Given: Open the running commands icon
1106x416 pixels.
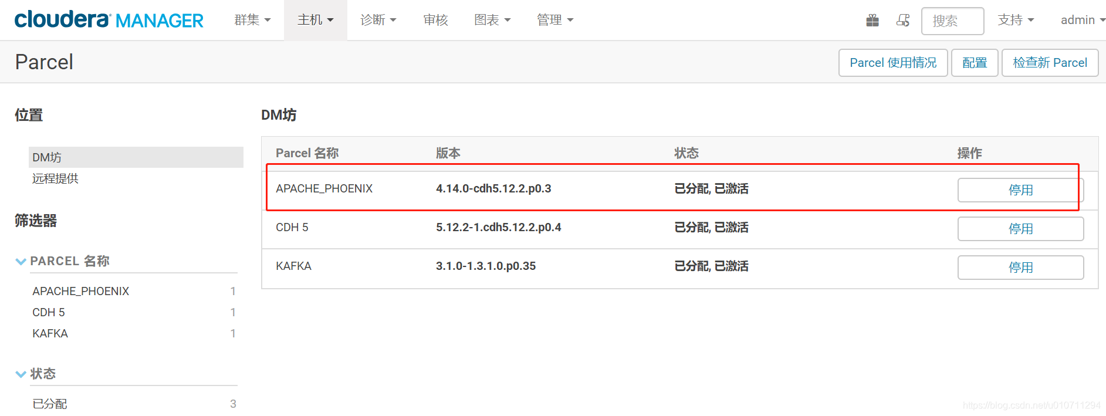Looking at the screenshot, I should click(903, 21).
